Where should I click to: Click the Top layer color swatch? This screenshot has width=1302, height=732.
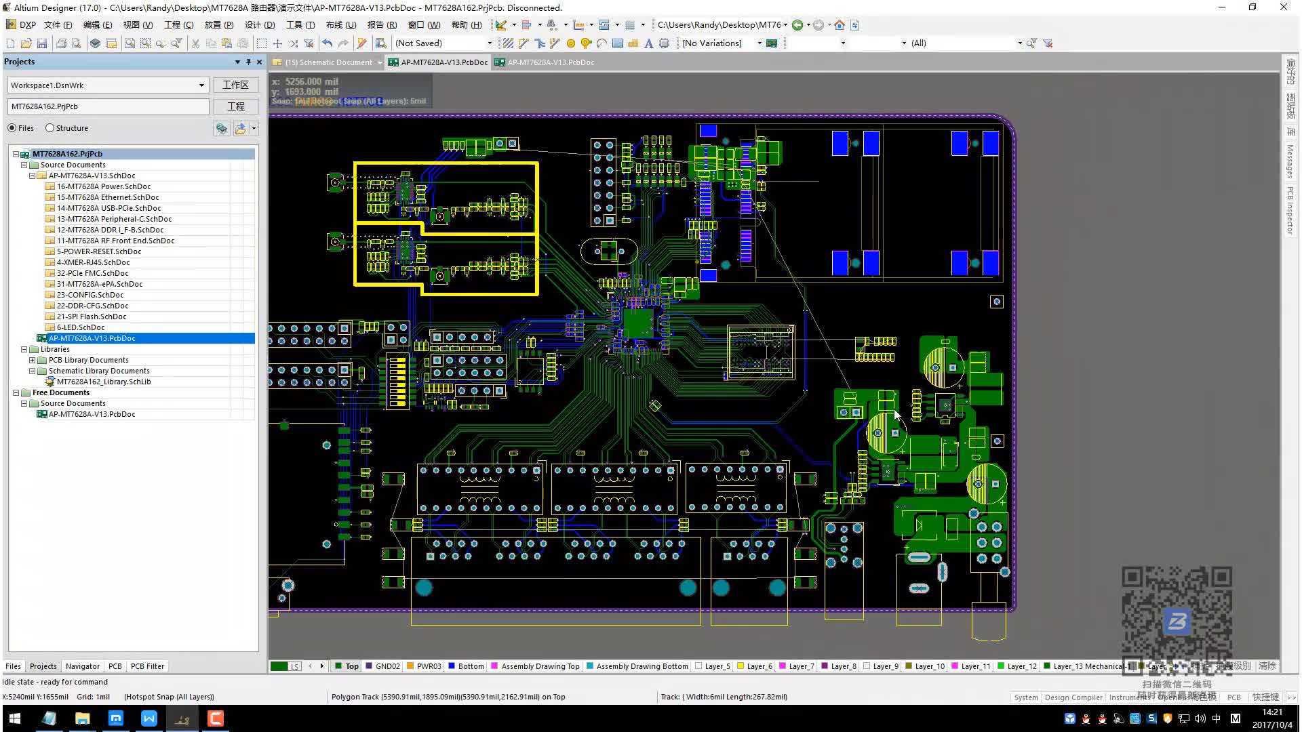338,666
